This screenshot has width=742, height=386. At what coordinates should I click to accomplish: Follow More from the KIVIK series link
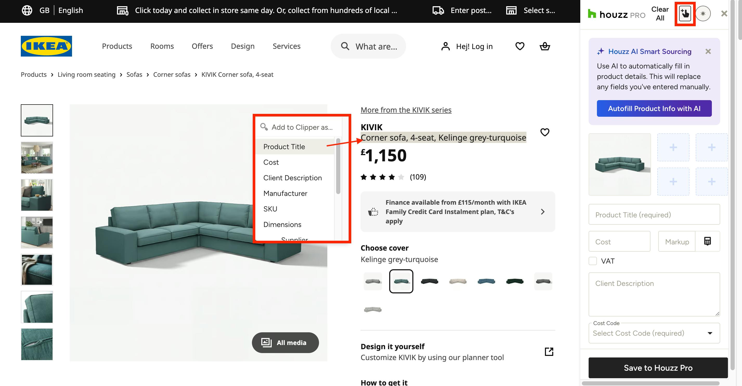406,110
